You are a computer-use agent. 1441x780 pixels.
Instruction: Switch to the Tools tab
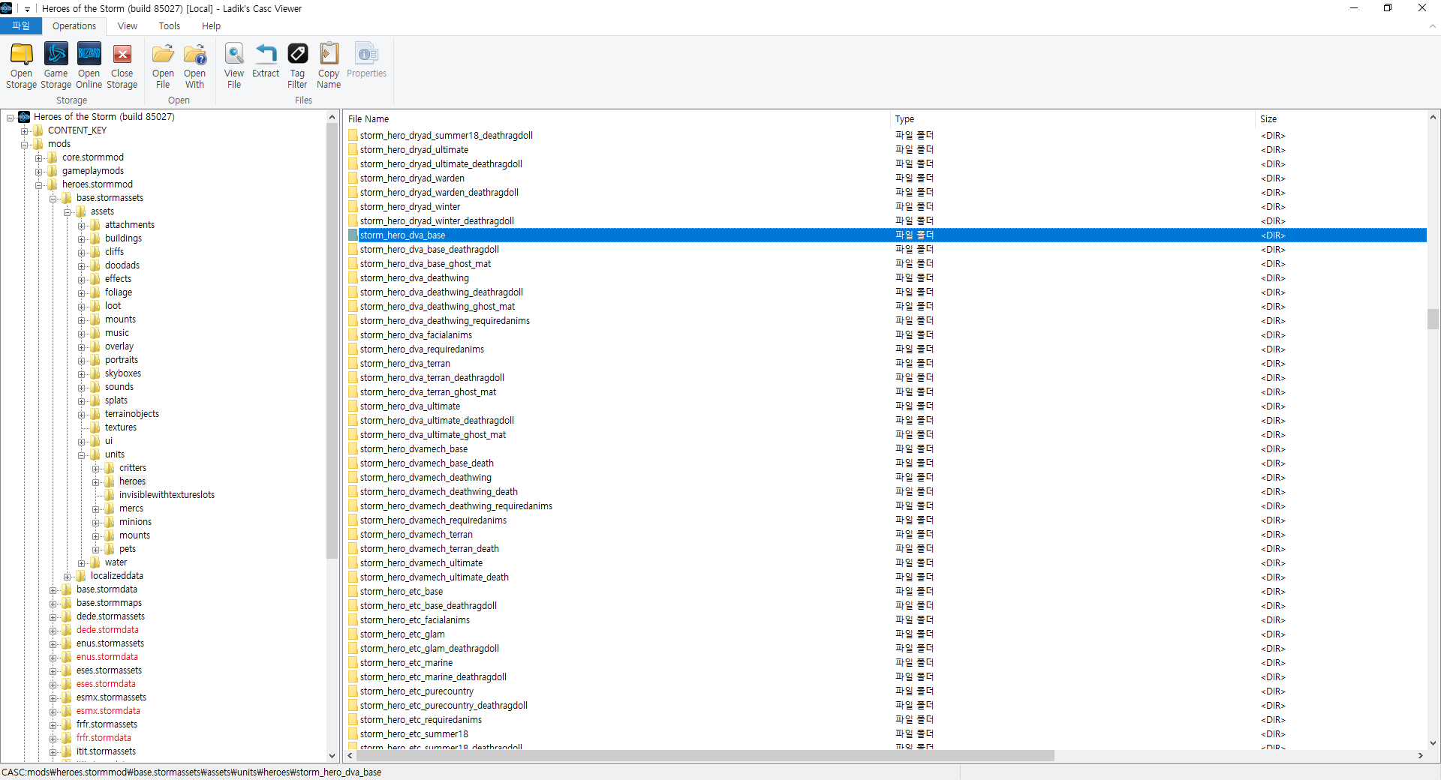[170, 26]
